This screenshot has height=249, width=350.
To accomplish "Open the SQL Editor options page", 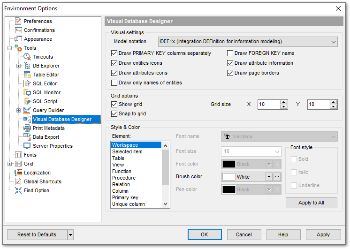I will 45,83.
